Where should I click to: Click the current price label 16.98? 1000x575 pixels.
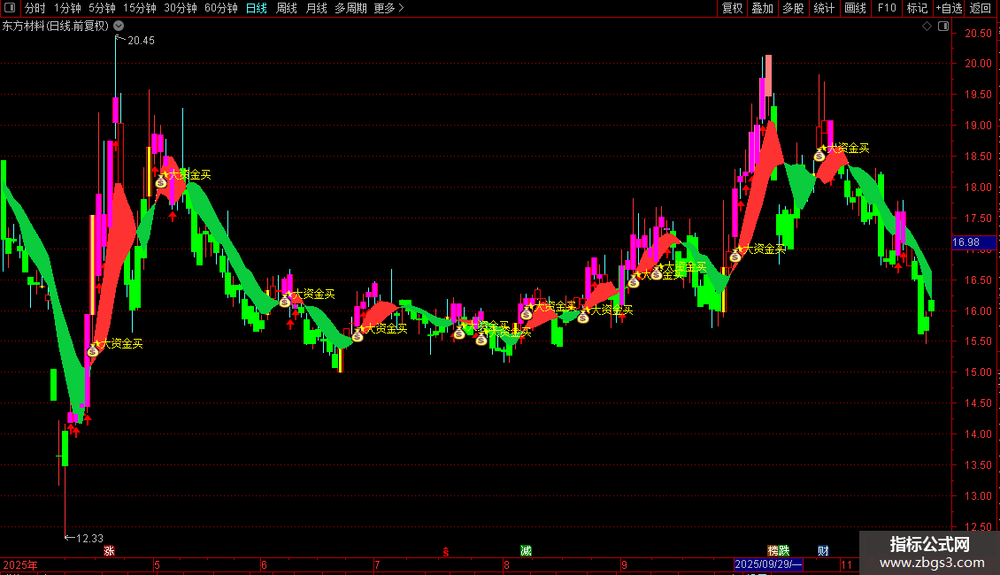tap(973, 242)
